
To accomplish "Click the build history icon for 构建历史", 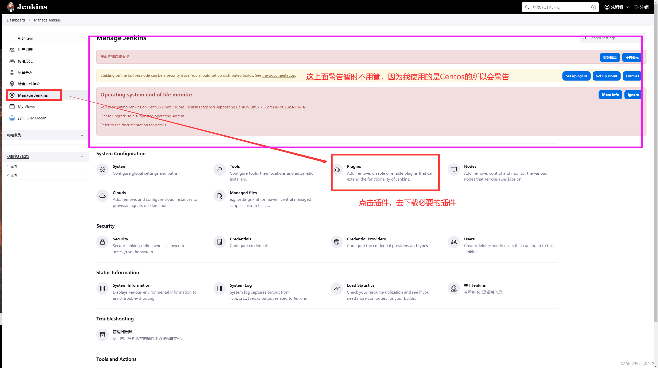I will pyautogui.click(x=12, y=61).
